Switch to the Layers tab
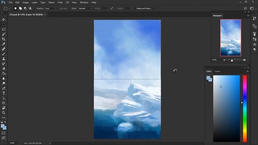The height and width of the screenshot is (145, 258). [x=217, y=71]
